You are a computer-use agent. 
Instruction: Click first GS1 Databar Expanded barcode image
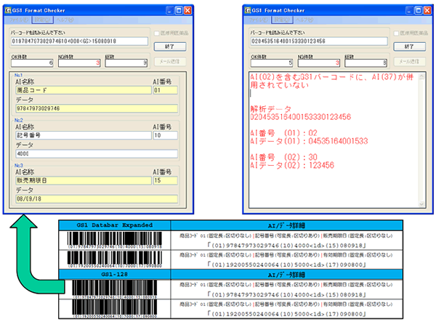(115, 241)
